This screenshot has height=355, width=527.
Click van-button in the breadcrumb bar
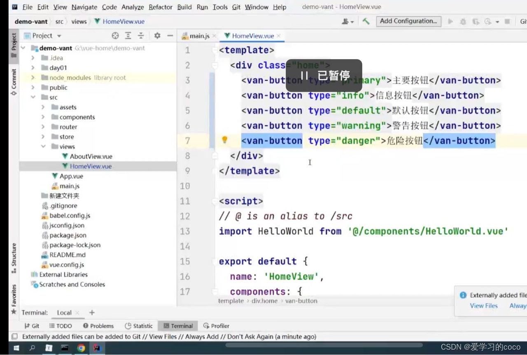(301, 301)
